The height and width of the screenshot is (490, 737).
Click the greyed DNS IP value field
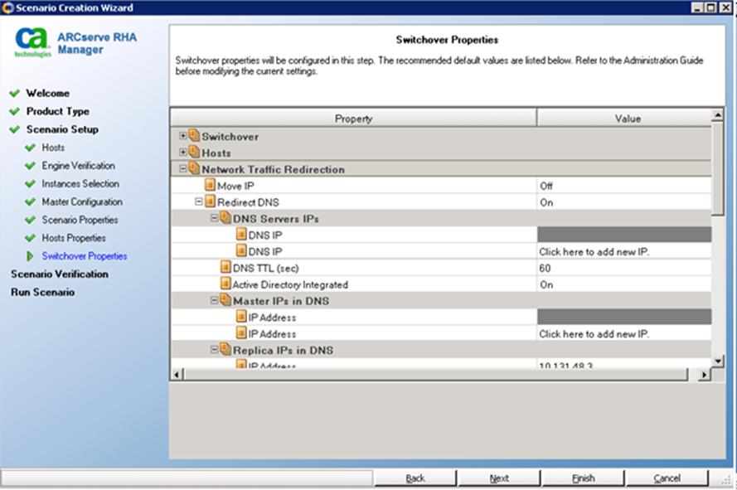point(624,235)
